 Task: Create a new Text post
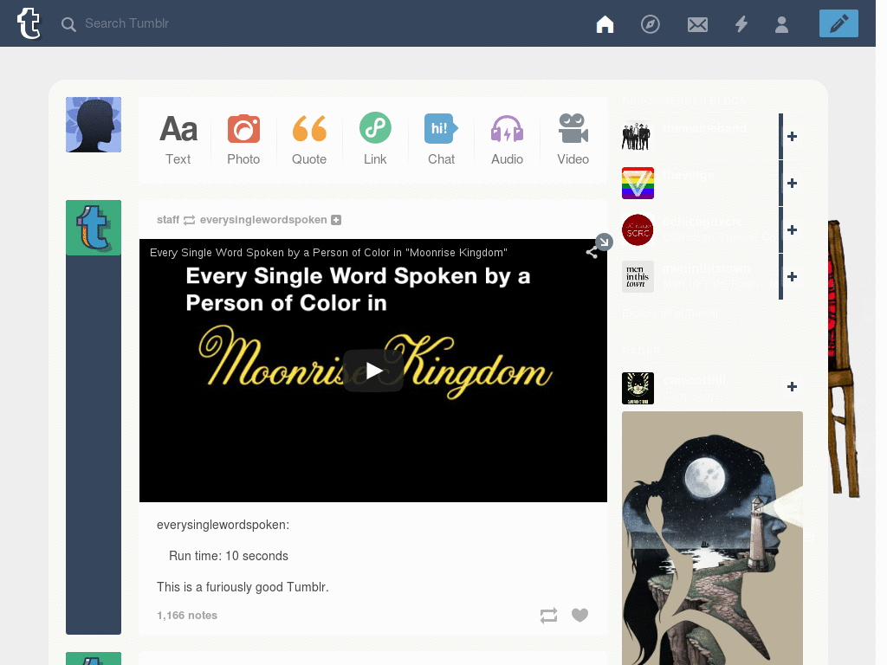click(x=178, y=139)
